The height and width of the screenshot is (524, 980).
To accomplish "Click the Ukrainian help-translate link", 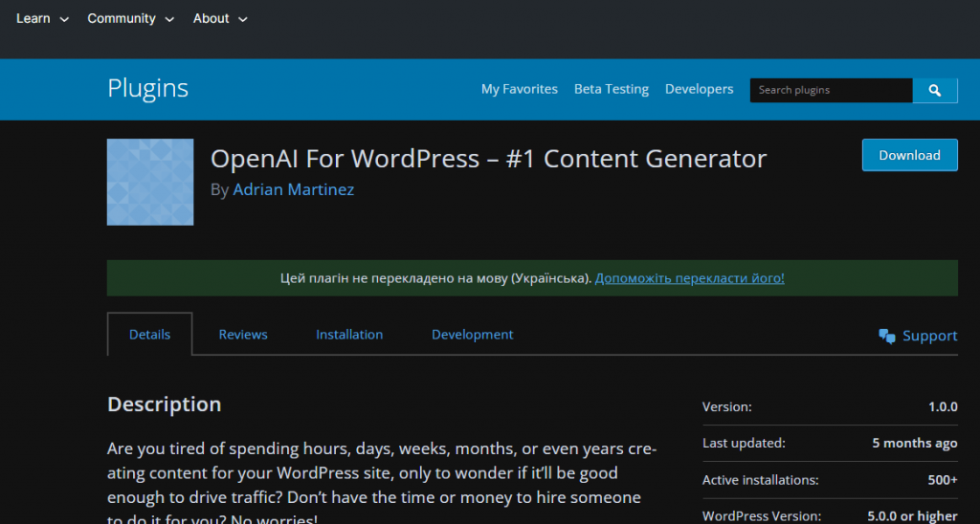I will [x=689, y=278].
